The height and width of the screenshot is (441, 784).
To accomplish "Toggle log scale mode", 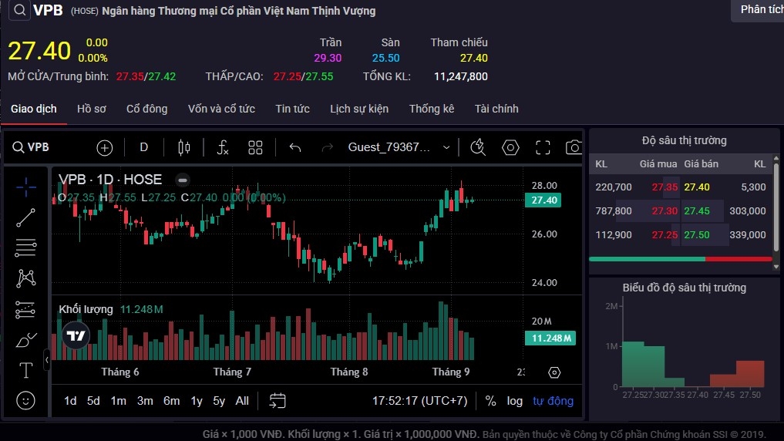I will tap(514, 401).
